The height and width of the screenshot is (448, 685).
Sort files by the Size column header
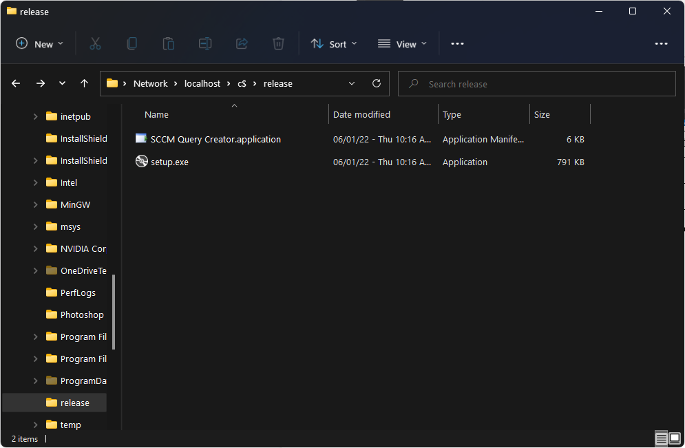542,114
